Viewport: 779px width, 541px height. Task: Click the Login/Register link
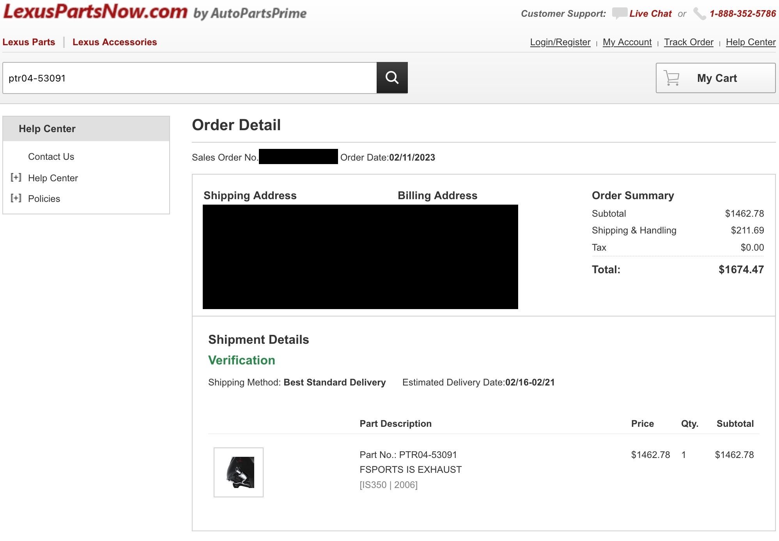(560, 42)
